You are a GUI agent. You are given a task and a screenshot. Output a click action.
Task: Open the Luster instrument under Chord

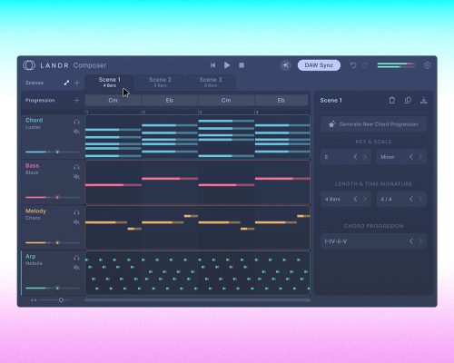pyautogui.click(x=33, y=127)
